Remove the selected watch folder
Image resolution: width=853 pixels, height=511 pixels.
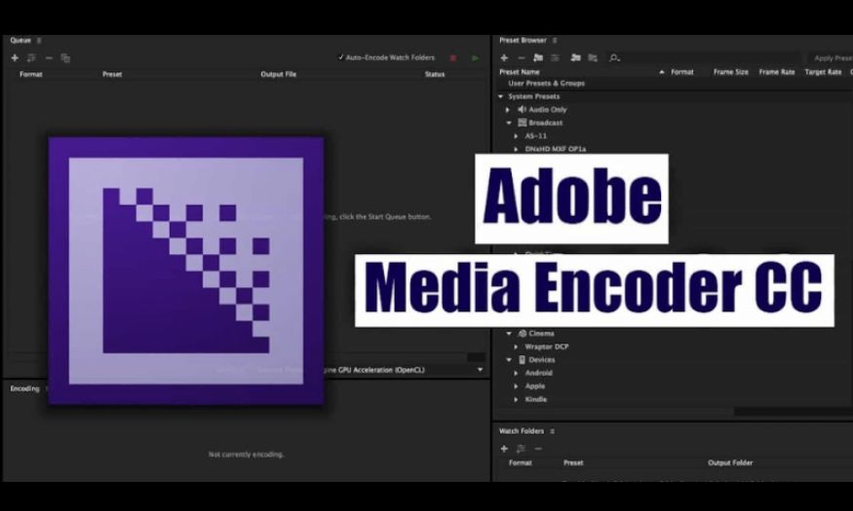[x=538, y=449]
